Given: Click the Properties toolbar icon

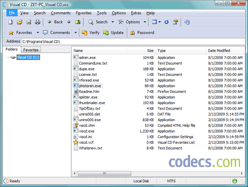Looking at the screenshot, I should pos(175,22).
